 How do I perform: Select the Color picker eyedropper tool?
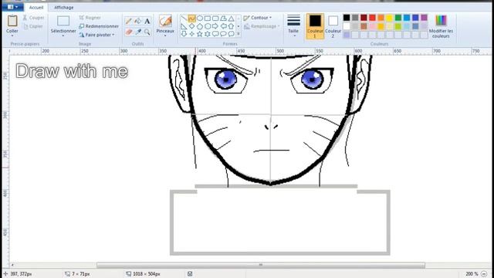pyautogui.click(x=137, y=32)
